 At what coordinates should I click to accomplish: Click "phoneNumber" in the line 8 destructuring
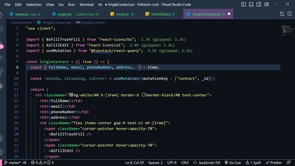click(99, 67)
